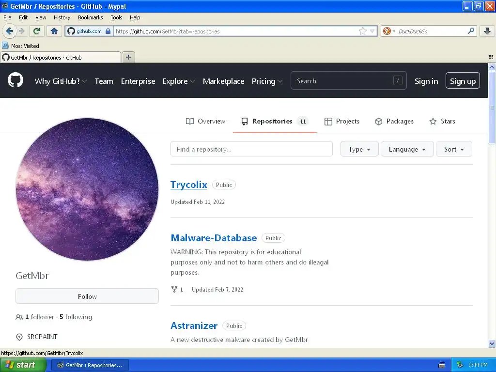Click the Sign up button
This screenshot has width=496, height=372.
463,81
